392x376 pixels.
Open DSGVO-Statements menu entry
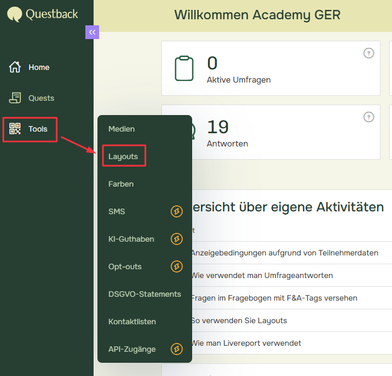pos(145,294)
